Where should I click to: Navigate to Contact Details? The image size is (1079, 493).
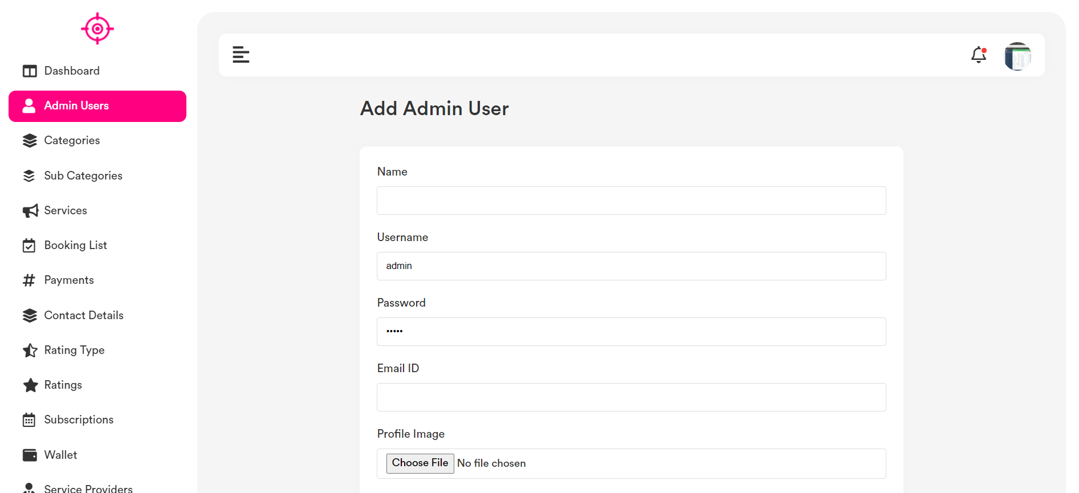84,315
